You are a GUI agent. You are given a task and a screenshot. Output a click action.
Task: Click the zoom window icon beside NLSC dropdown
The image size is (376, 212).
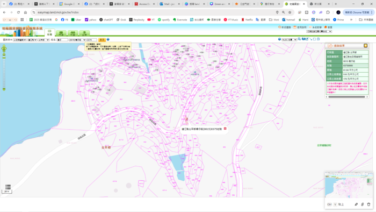pyautogui.click(x=299, y=39)
